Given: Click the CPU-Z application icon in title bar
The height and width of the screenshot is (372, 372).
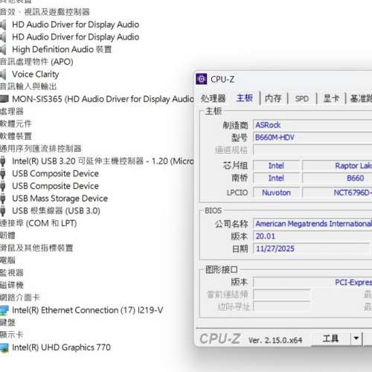Looking at the screenshot, I should coord(201,79).
